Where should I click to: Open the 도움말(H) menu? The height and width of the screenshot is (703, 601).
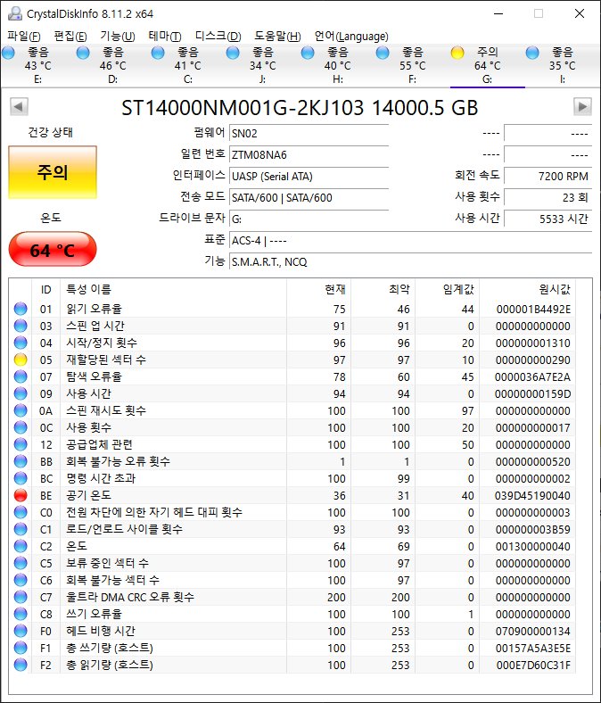tap(277, 37)
